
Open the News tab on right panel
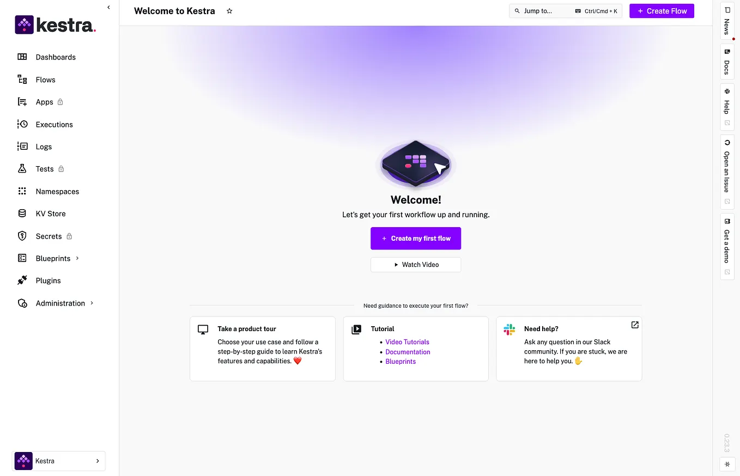coord(727,21)
